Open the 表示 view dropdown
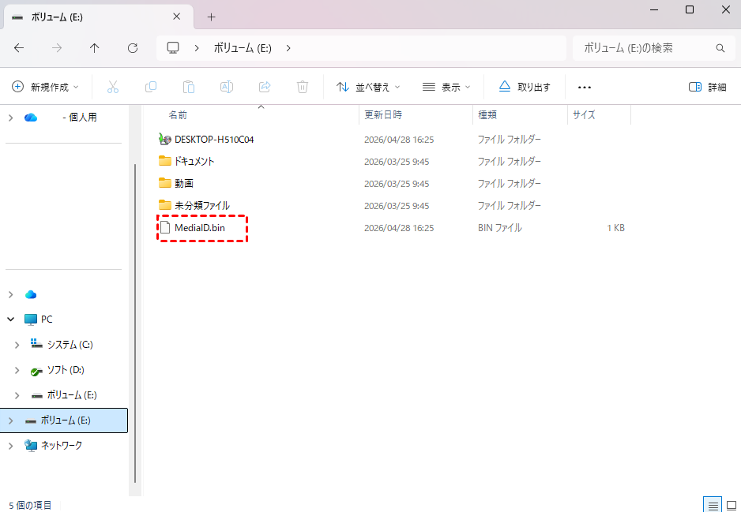Viewport: 741px width, 512px height. coord(446,87)
